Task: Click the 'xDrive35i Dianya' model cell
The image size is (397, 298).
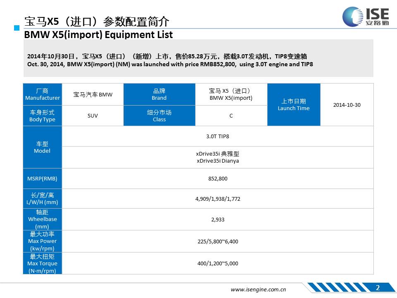Action: (x=218, y=157)
